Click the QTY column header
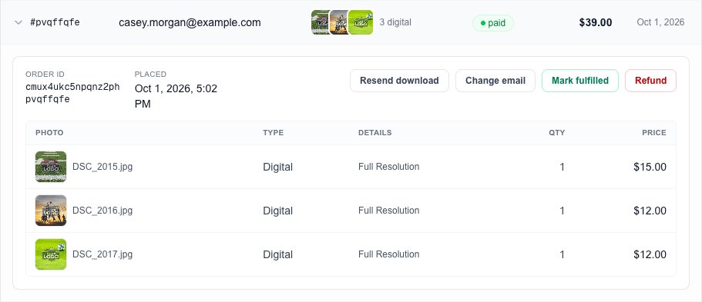Image resolution: width=702 pixels, height=302 pixels. (557, 133)
